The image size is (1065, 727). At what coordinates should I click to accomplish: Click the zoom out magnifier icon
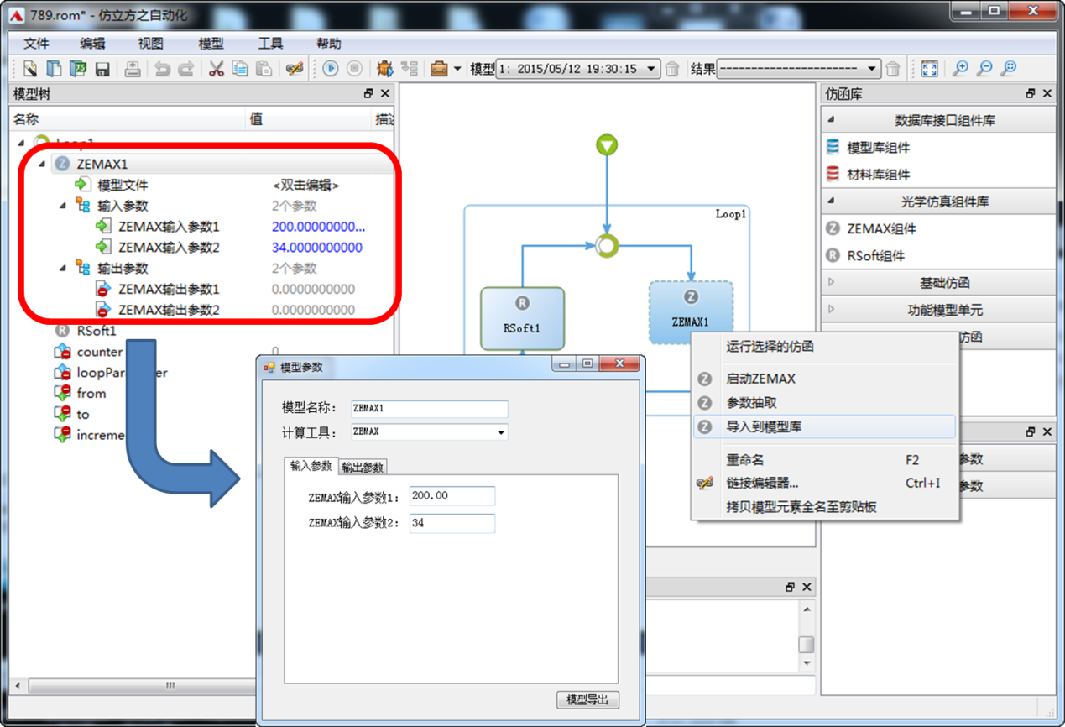(984, 69)
